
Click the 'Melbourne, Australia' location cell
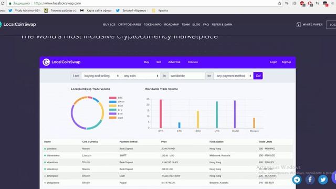coord(220,155)
